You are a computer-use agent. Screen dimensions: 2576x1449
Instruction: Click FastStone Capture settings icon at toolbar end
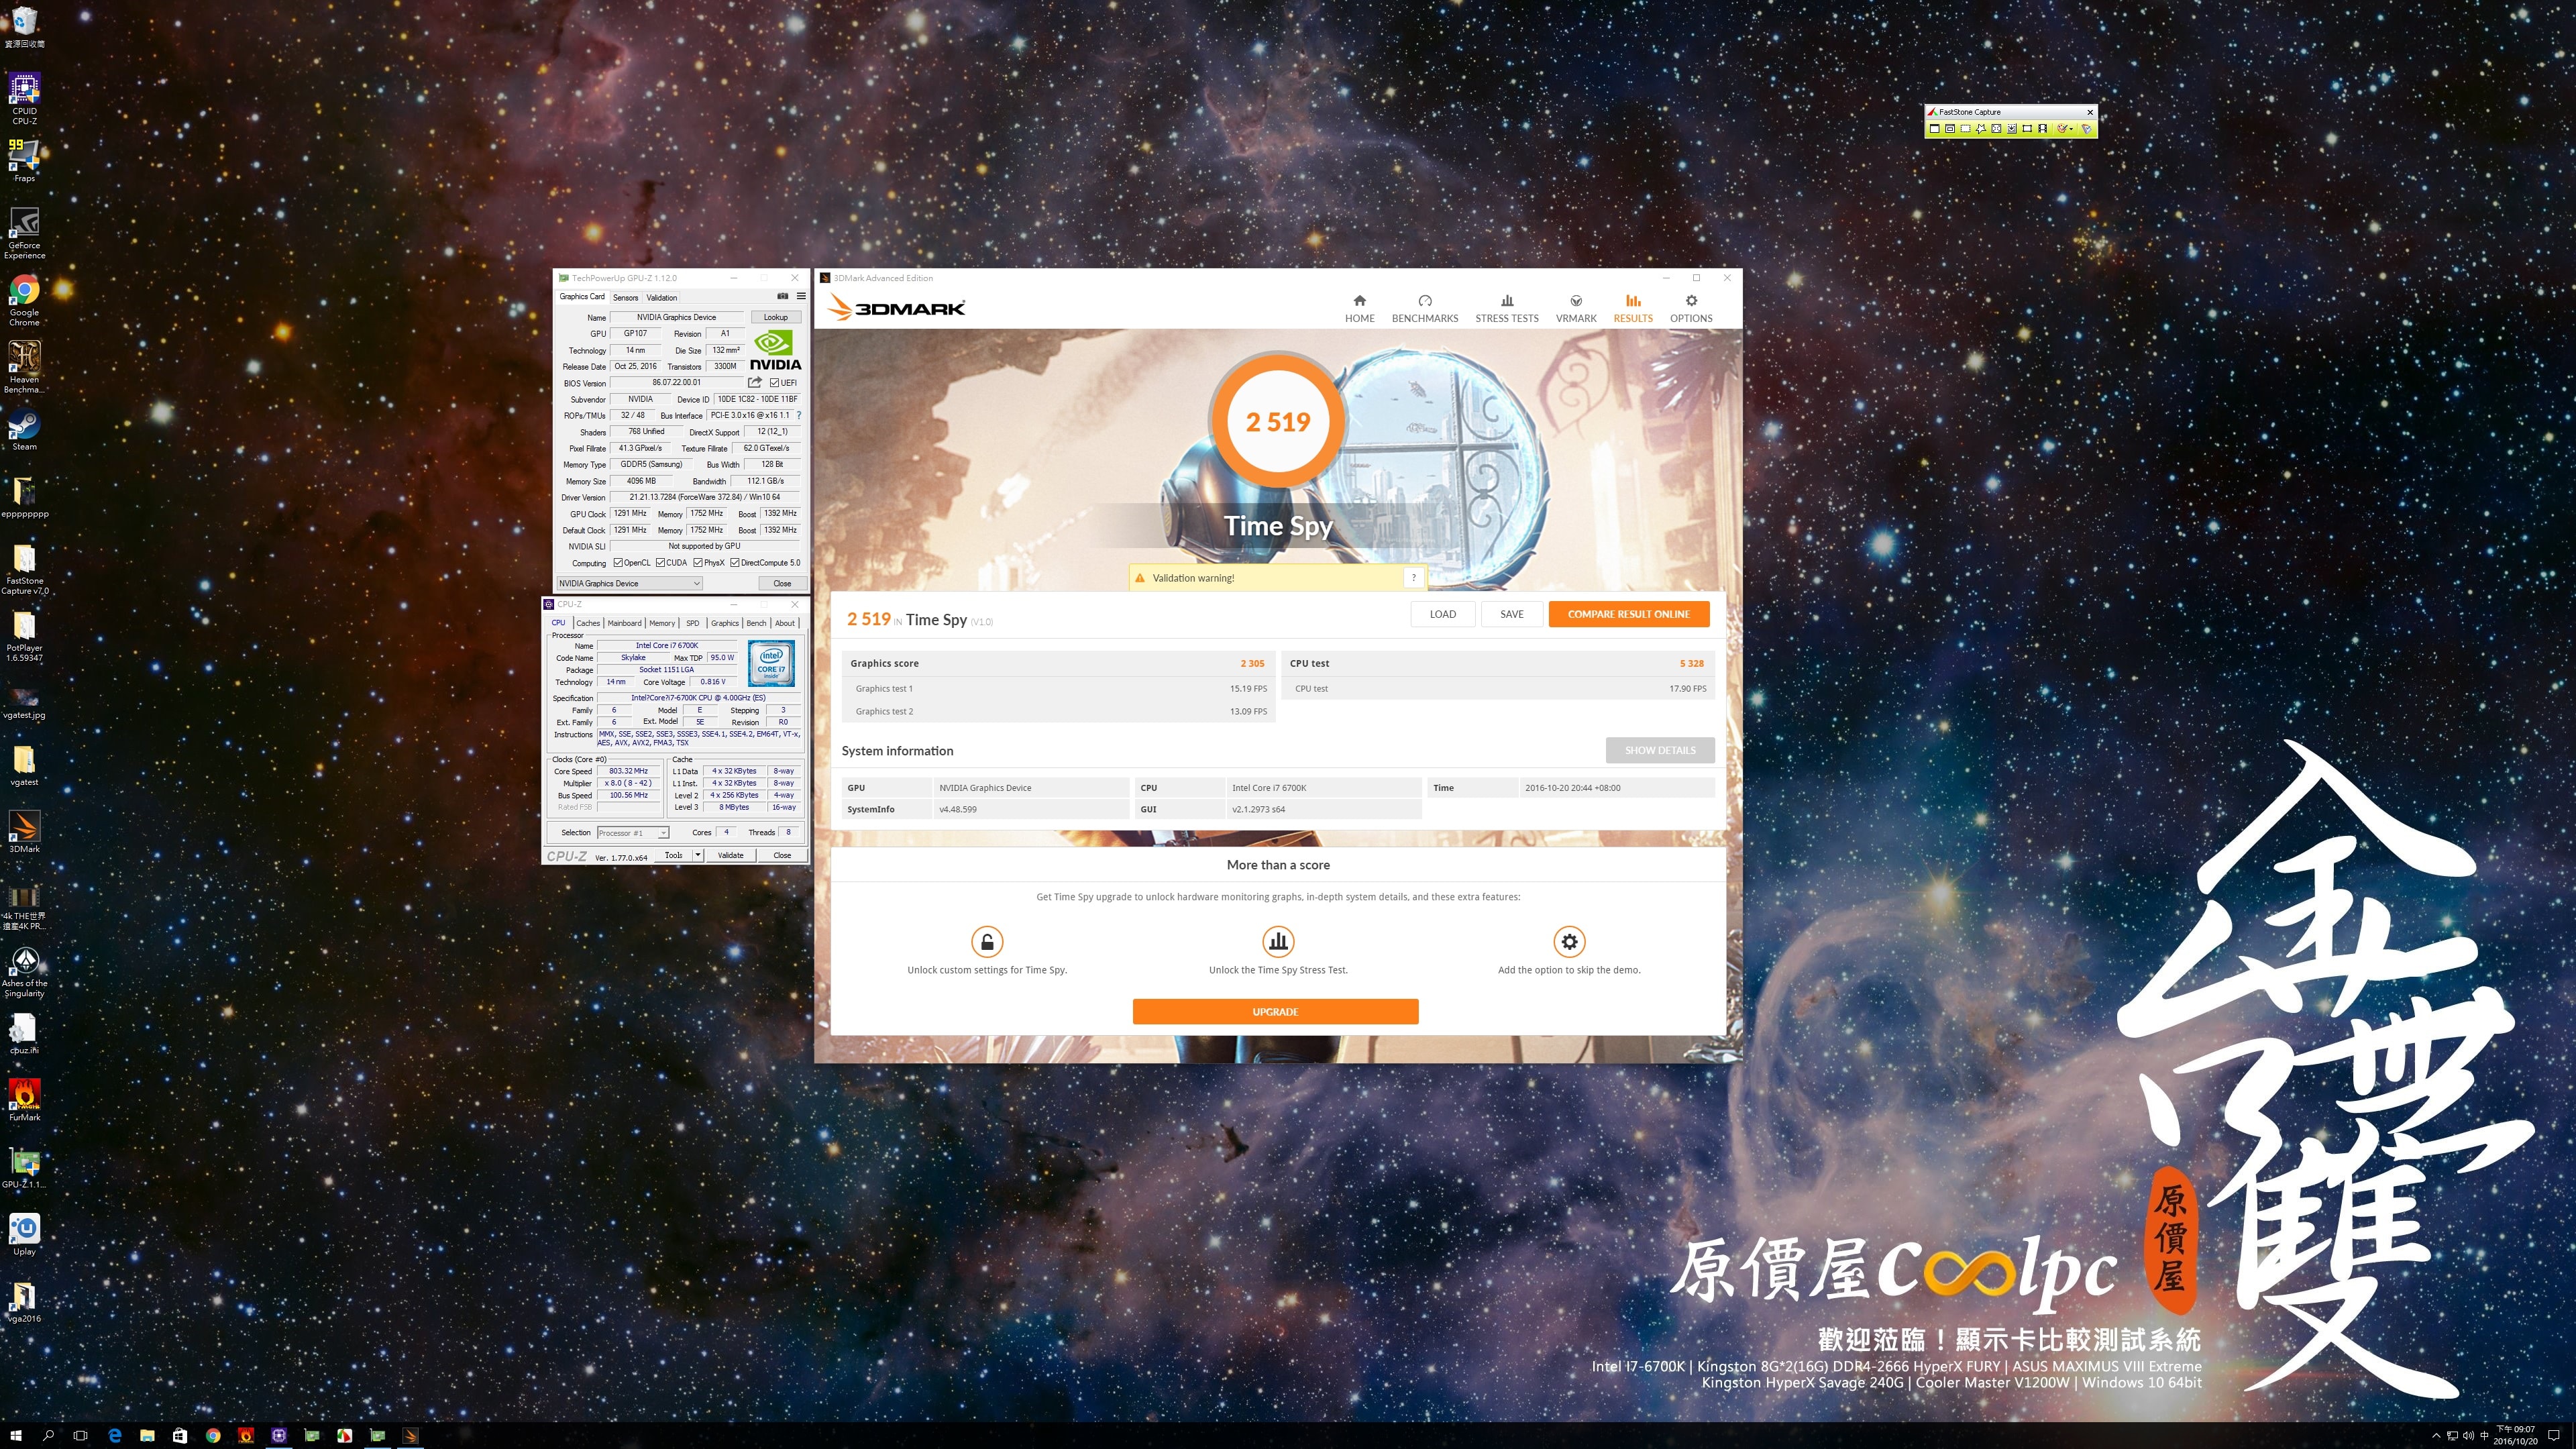[2087, 129]
